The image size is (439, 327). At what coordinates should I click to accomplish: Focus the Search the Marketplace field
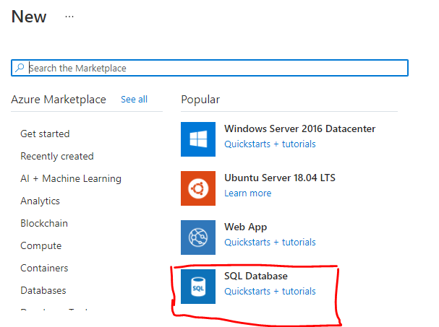pos(210,68)
